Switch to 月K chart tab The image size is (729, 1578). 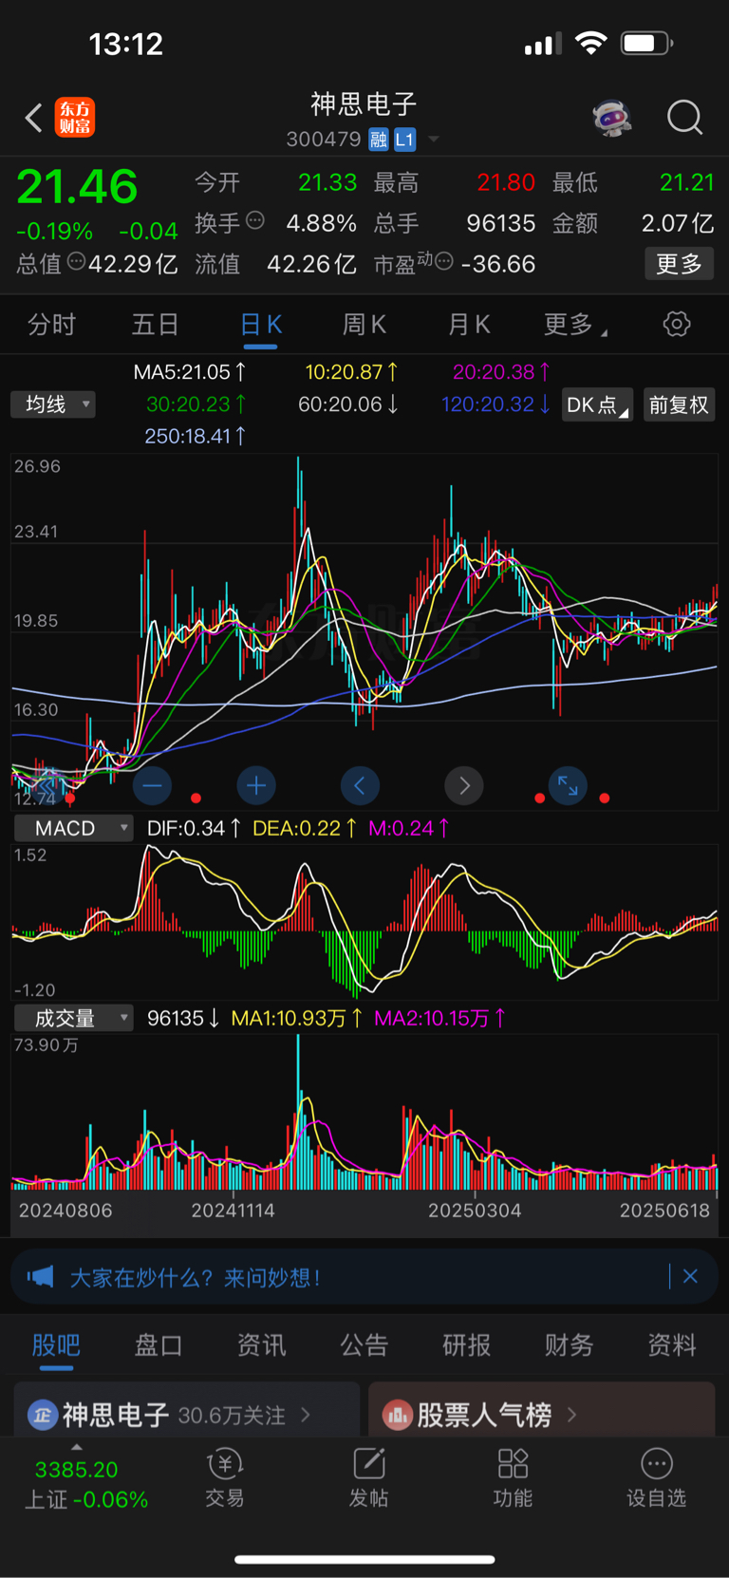(x=469, y=325)
